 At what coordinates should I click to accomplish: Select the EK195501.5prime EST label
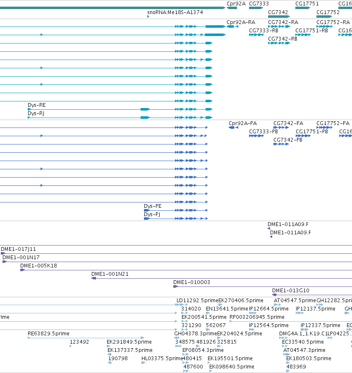click(230, 359)
